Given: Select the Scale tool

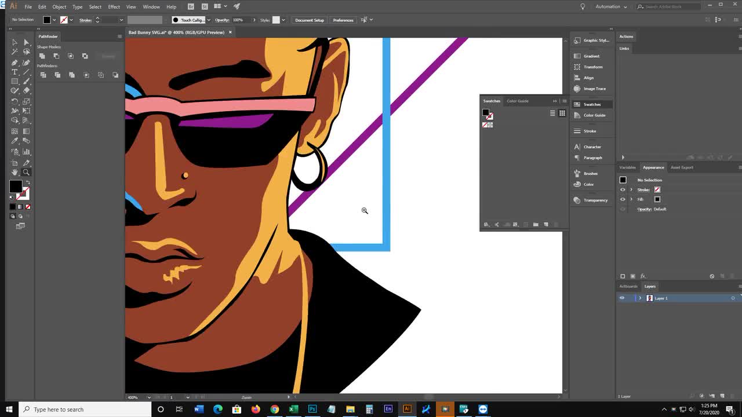Looking at the screenshot, I should coord(26,101).
